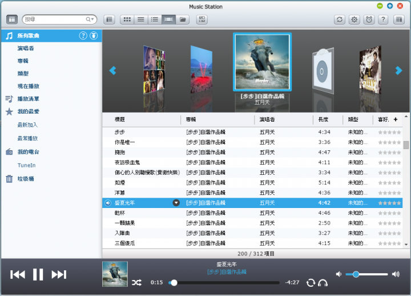Toggle the right side panel icon

[399, 19]
